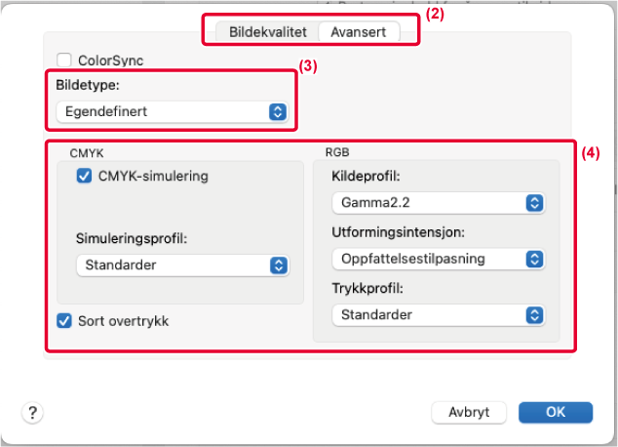Expand Kildeprofil dropdown showing Gamma2.2

pos(439,203)
